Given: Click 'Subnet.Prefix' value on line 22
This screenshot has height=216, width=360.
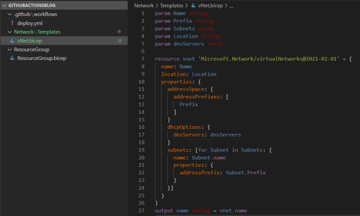Looking at the screenshot, I should pos(246,173).
